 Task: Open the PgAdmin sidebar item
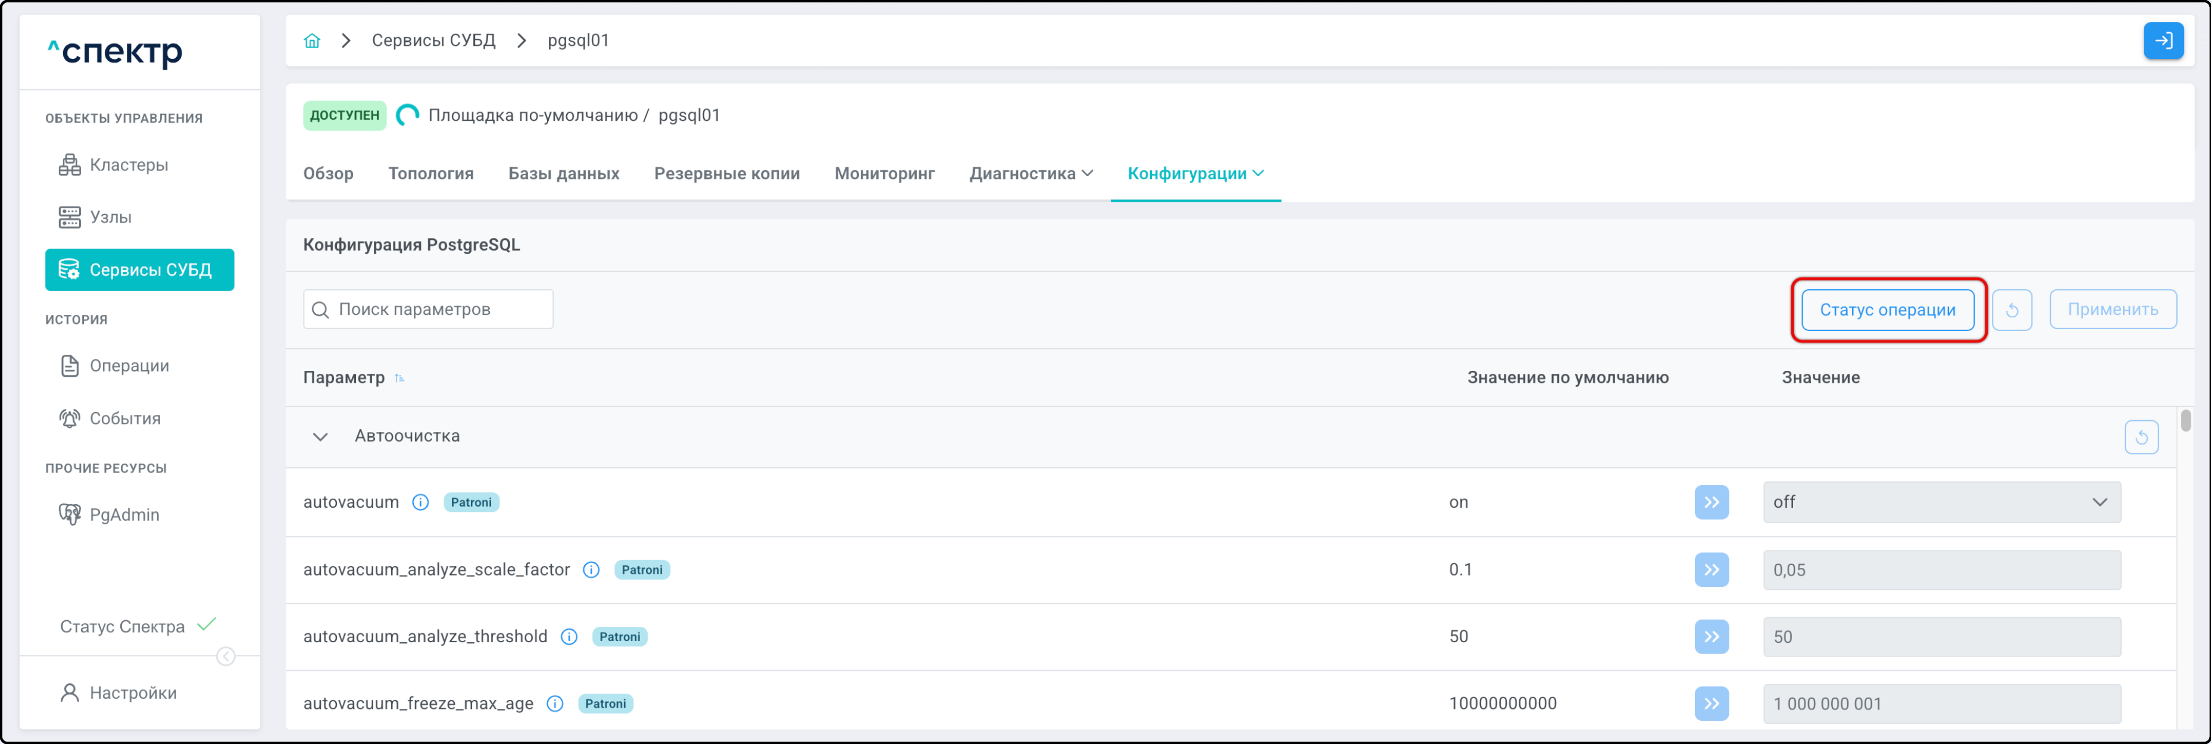[124, 515]
